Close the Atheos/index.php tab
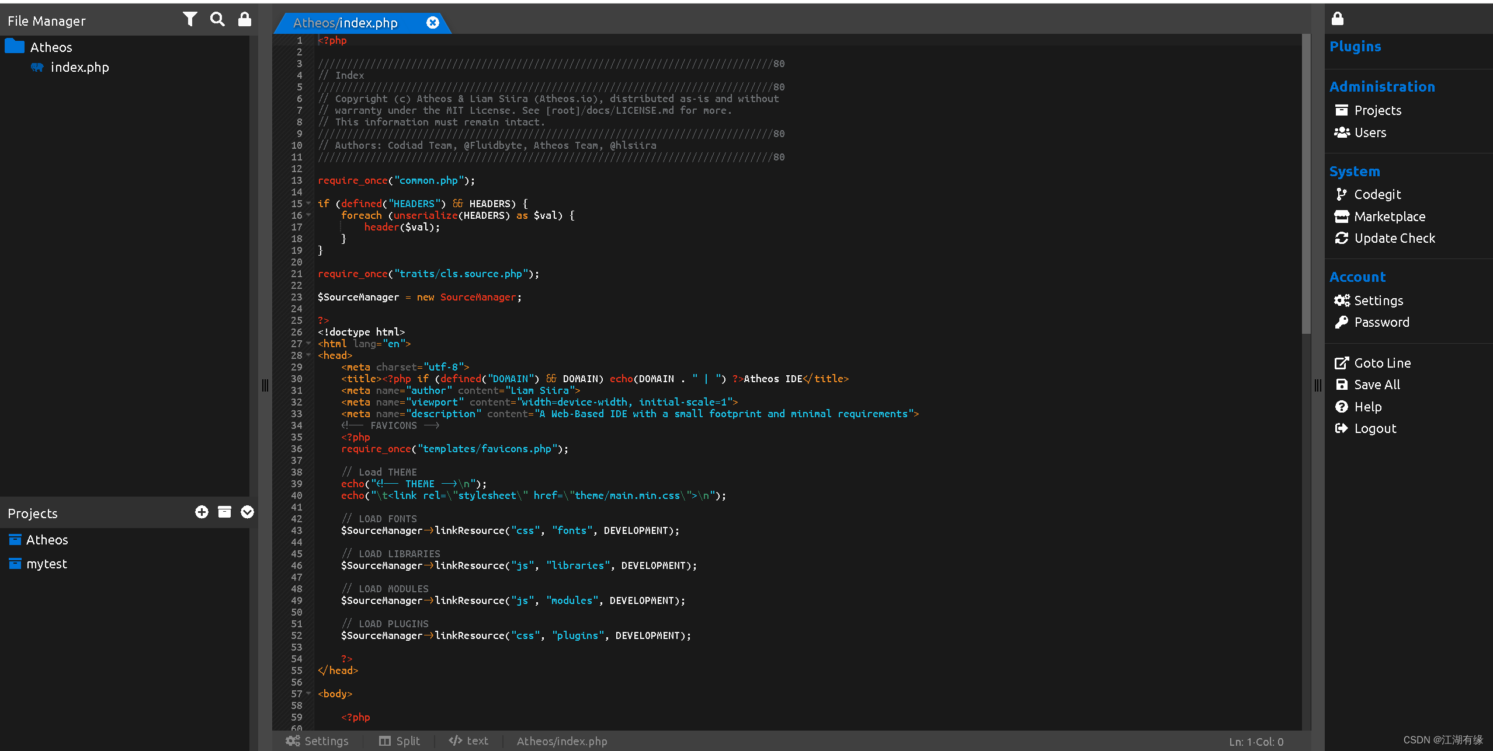 [432, 23]
